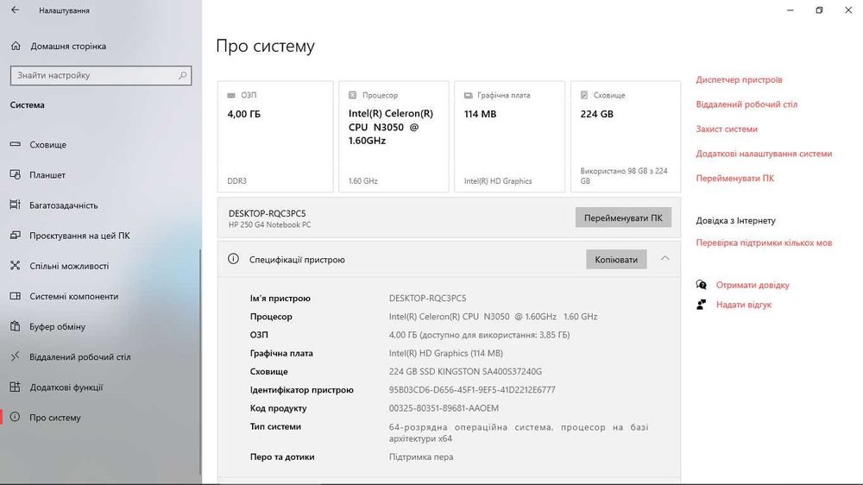The image size is (863, 485).
Task: Click the Сховище sidebar icon
Action: pos(16,144)
